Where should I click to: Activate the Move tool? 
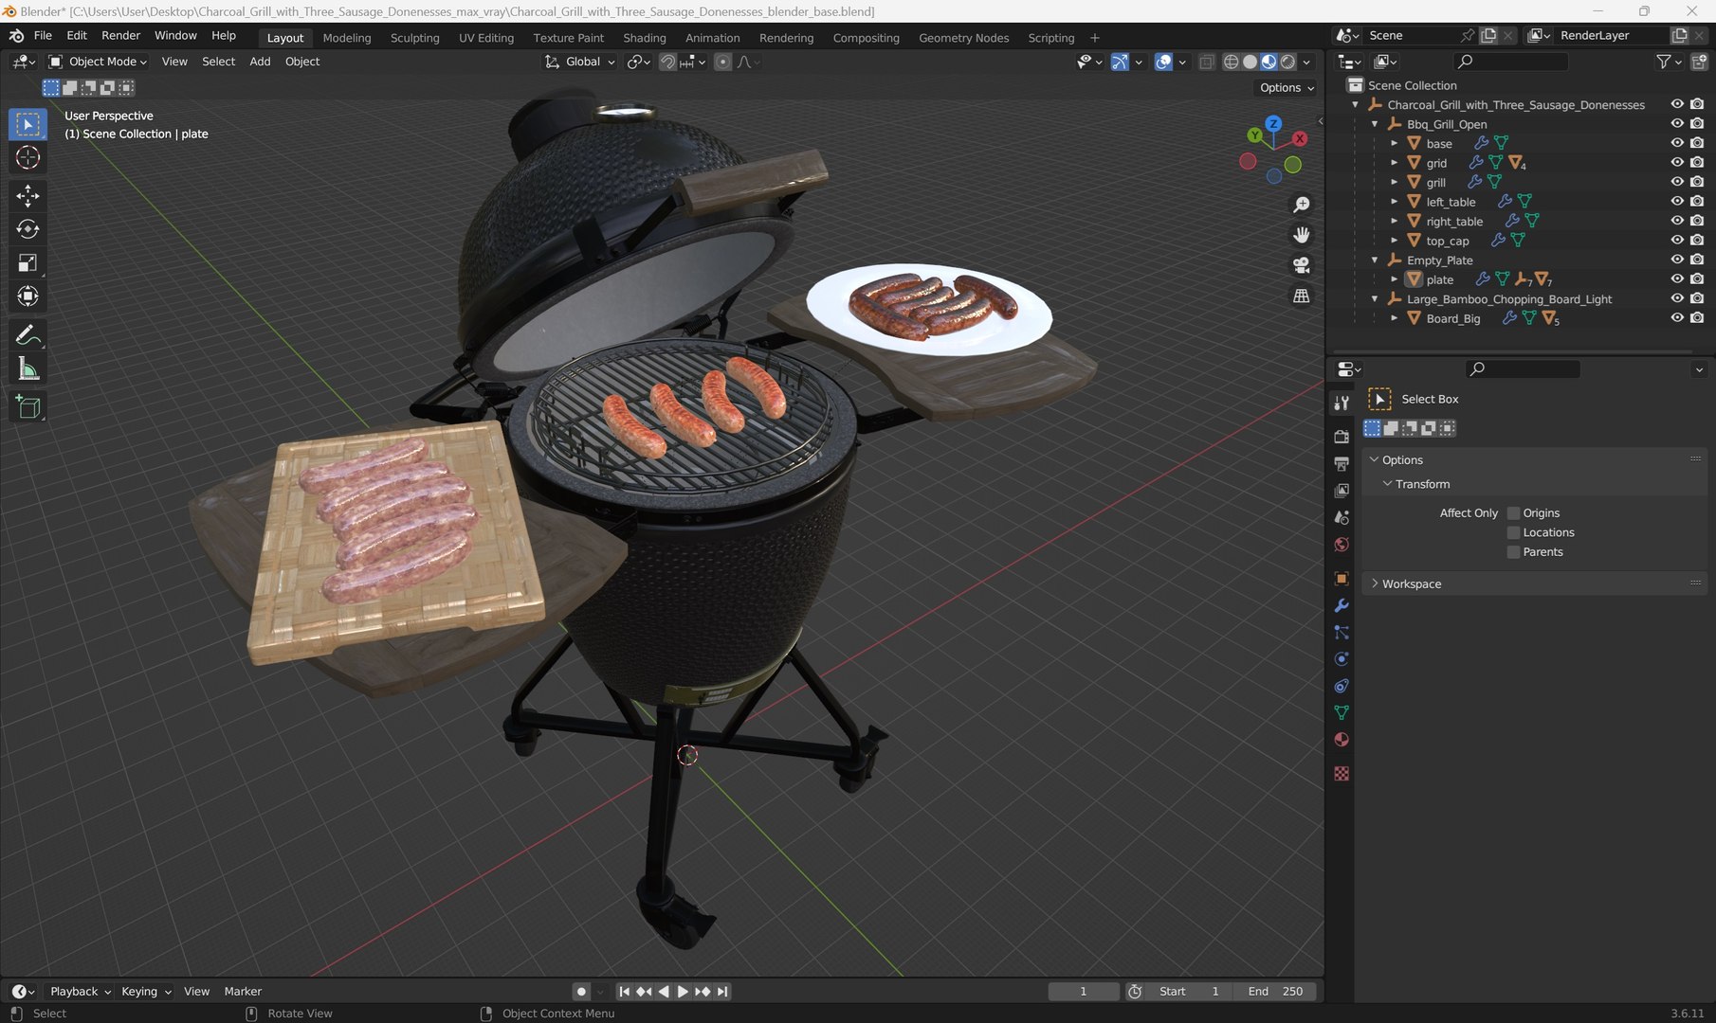(27, 195)
